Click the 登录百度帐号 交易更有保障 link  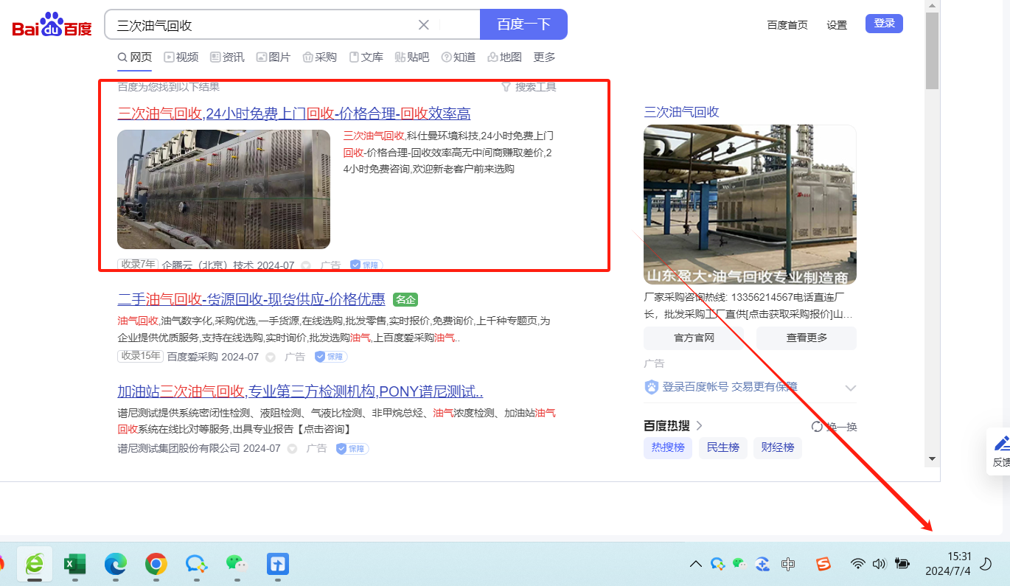[x=730, y=387]
